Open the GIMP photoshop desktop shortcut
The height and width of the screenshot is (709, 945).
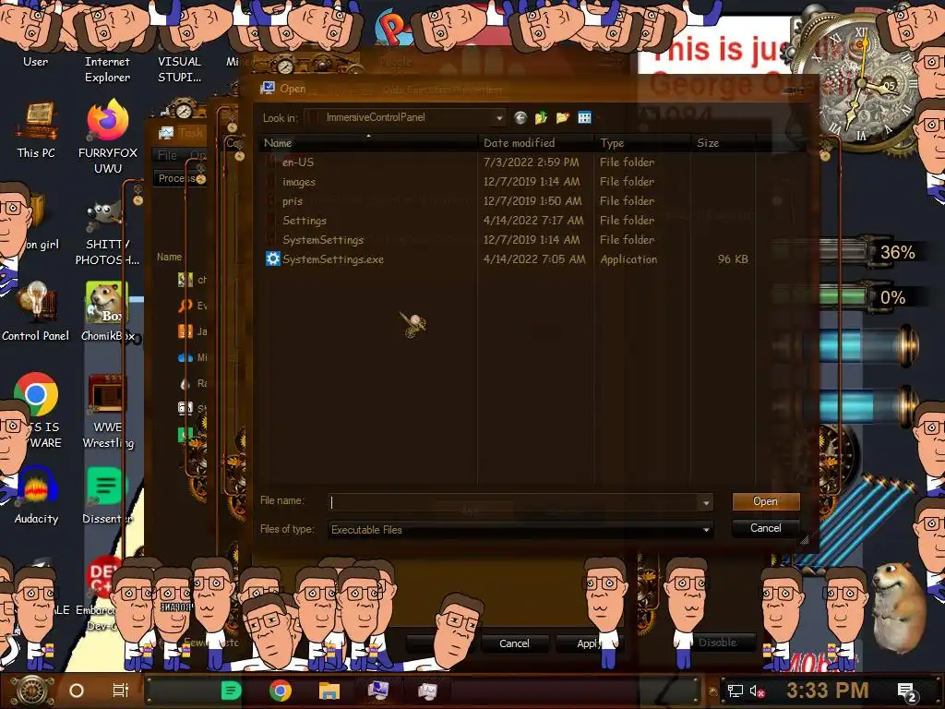[107, 234]
